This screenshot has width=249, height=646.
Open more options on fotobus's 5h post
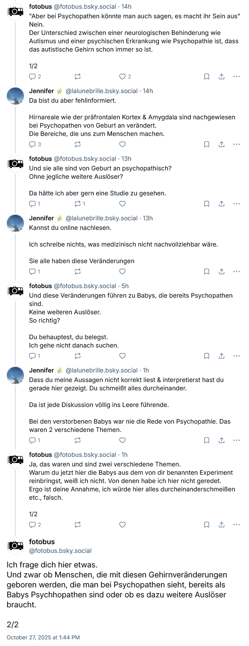[237, 356]
